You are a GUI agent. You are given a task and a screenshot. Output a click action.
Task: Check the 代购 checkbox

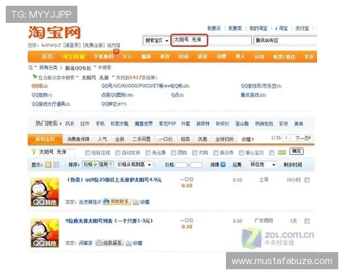tap(194, 152)
